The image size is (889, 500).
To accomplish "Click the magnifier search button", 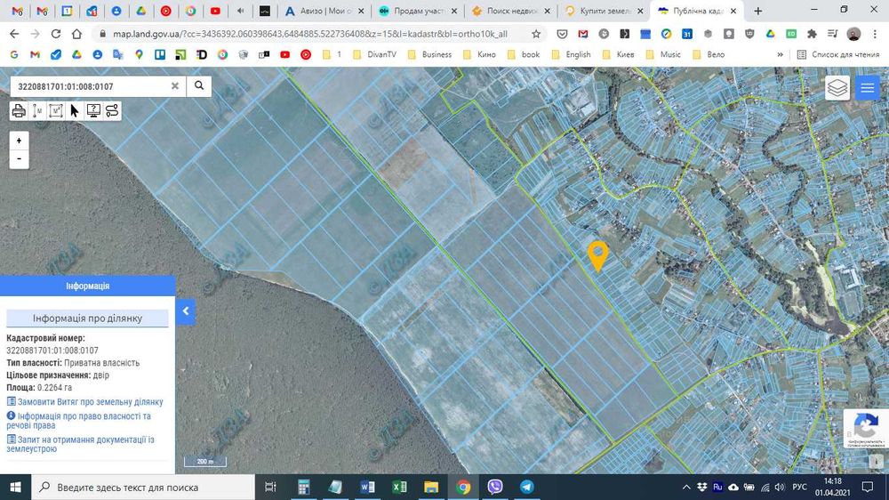I will pyautogui.click(x=199, y=86).
